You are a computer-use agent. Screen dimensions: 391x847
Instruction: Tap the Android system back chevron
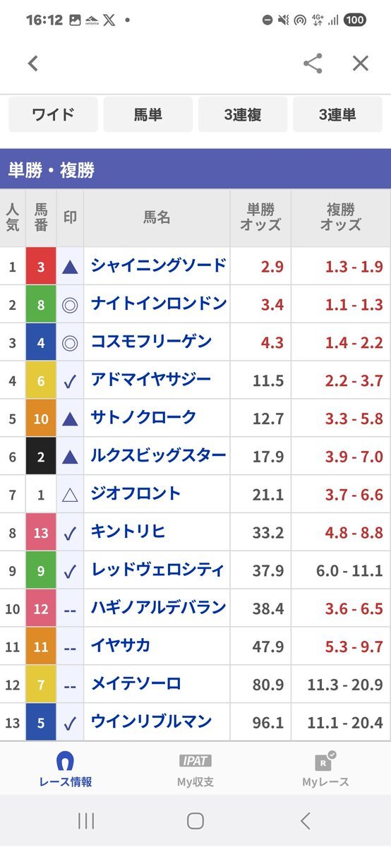(x=305, y=821)
